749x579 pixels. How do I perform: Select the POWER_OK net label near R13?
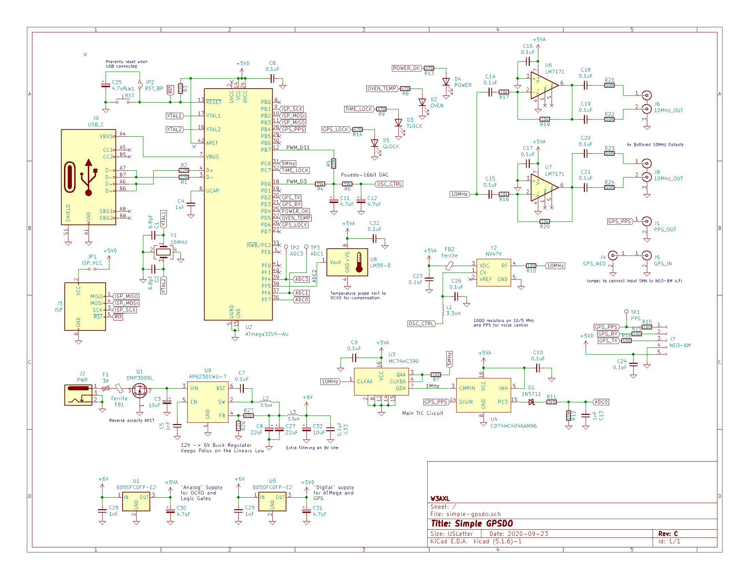(x=407, y=68)
